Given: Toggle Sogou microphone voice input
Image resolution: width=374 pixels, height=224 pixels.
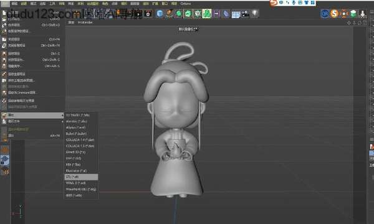Looking at the screenshot, I should [294, 2].
